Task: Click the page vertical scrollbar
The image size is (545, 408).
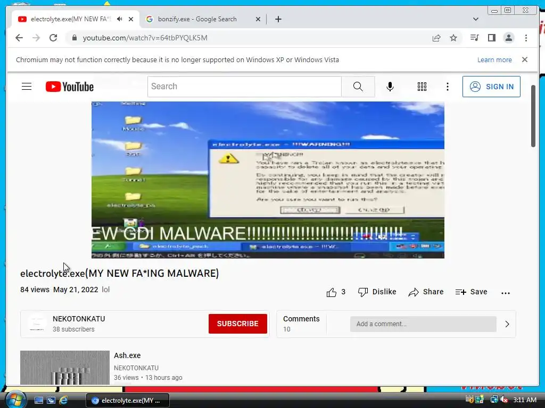Action: (533, 116)
